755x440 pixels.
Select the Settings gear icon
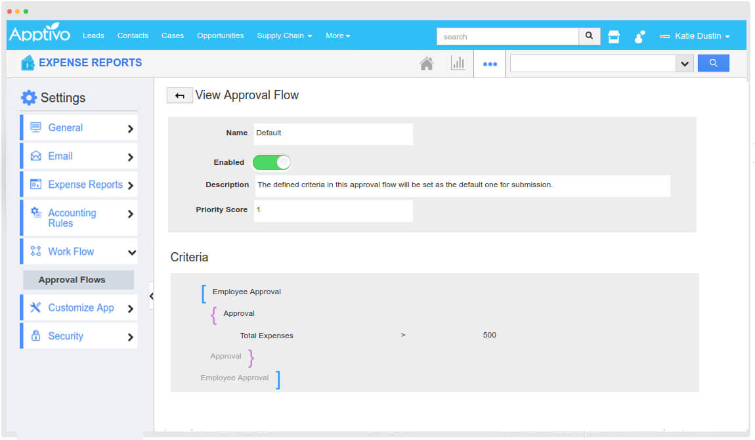click(29, 97)
